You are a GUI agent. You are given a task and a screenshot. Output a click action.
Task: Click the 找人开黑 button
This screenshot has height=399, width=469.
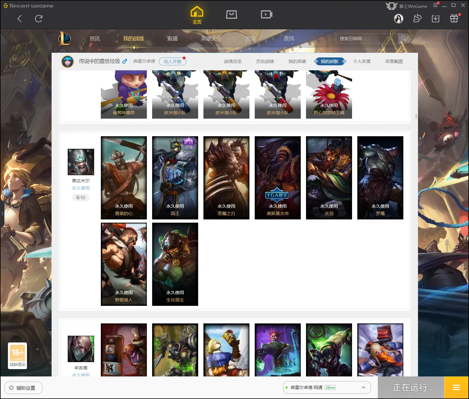173,62
